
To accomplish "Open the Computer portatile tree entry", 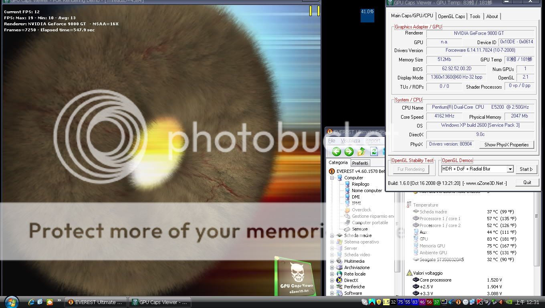I will point(369,223).
